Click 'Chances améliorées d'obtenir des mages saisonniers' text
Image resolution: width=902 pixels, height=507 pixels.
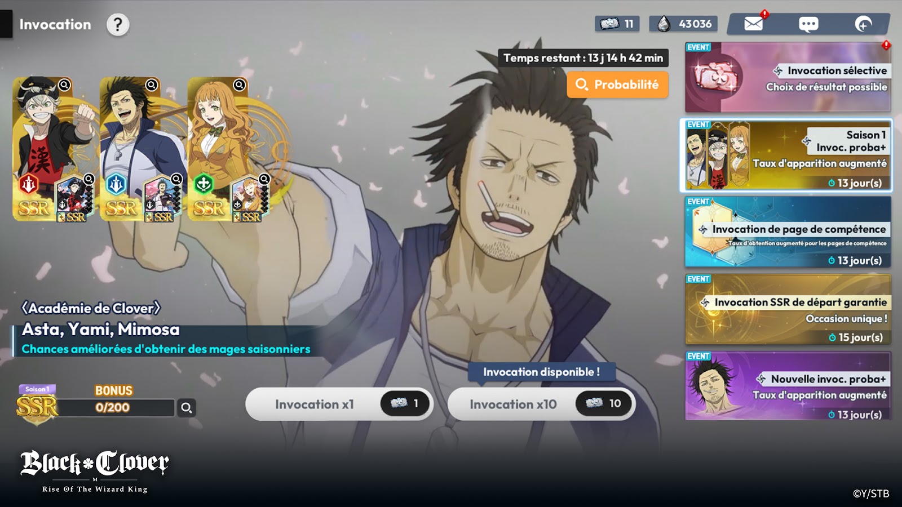[166, 349]
